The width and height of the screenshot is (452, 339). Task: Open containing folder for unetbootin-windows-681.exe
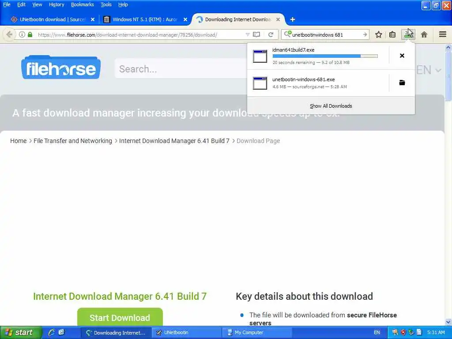(402, 83)
